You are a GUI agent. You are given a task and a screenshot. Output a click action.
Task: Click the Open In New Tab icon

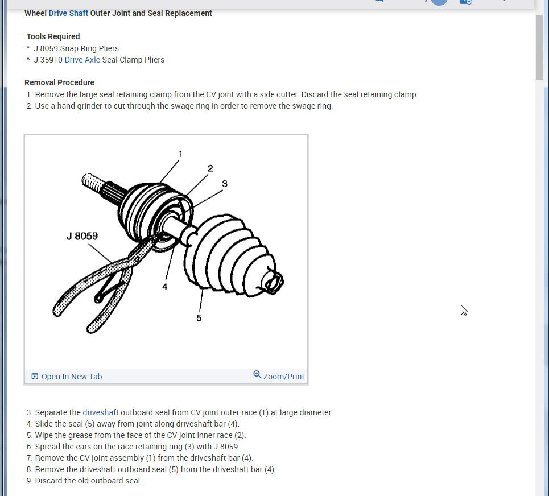[35, 377]
